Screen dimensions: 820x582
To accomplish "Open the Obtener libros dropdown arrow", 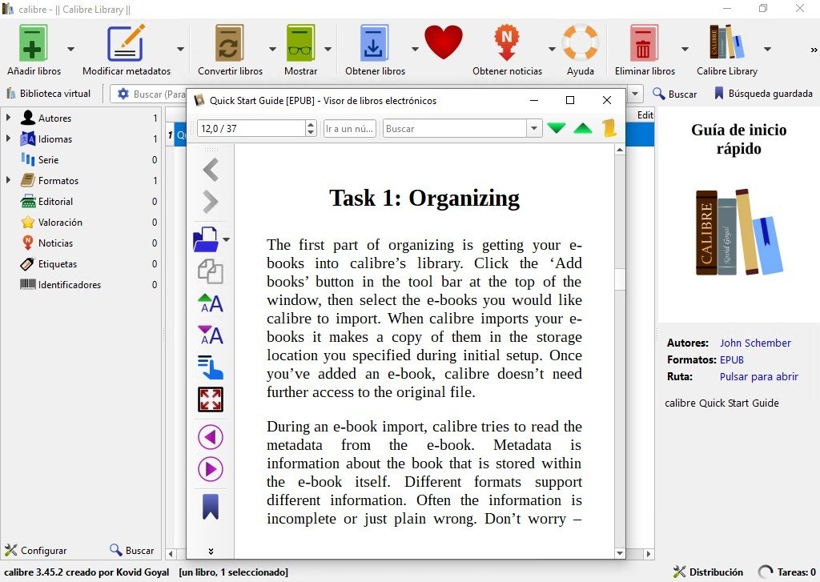I will coord(415,49).
